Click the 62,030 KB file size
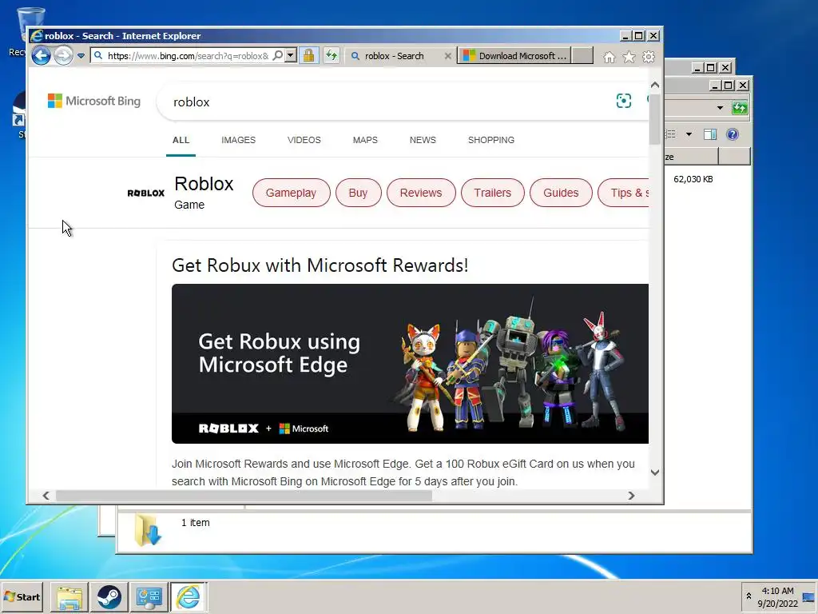This screenshot has width=818, height=614. pyautogui.click(x=693, y=179)
